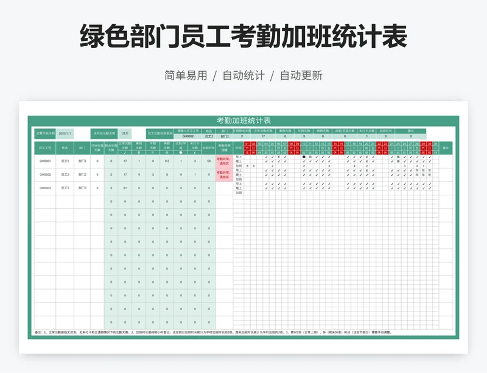Click the black dot on day 10 for GH0001
This screenshot has width=487, height=373.
click(x=304, y=157)
